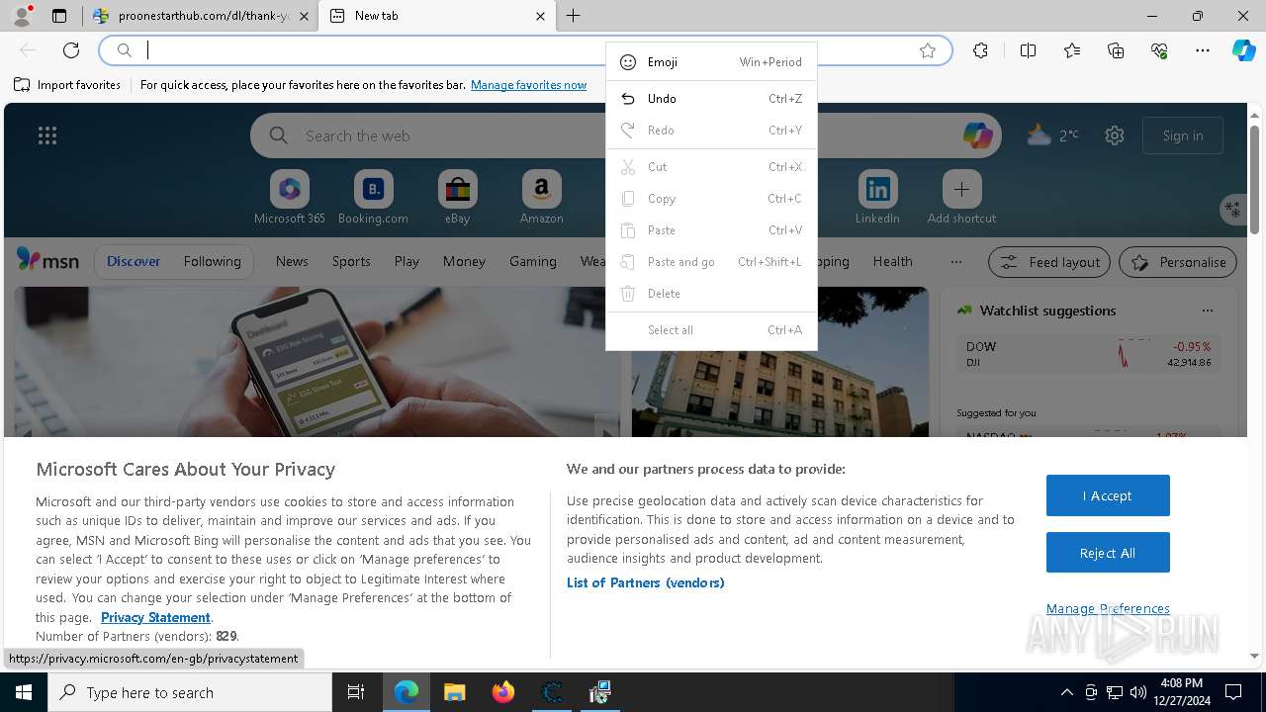
Task: Open the Windows Start menu
Action: pos(24,692)
